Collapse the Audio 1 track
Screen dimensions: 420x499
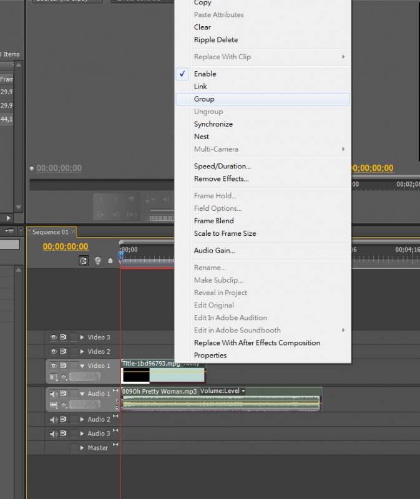(x=82, y=394)
